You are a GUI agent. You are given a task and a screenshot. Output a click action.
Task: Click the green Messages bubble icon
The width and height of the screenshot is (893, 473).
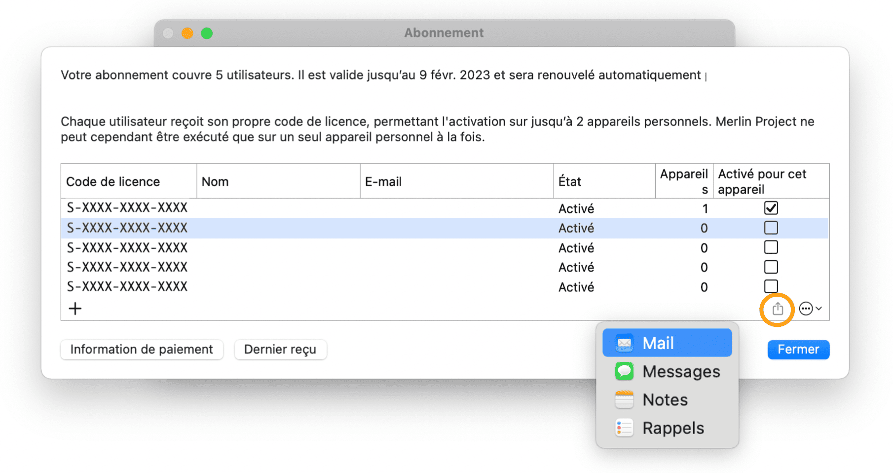(x=624, y=371)
